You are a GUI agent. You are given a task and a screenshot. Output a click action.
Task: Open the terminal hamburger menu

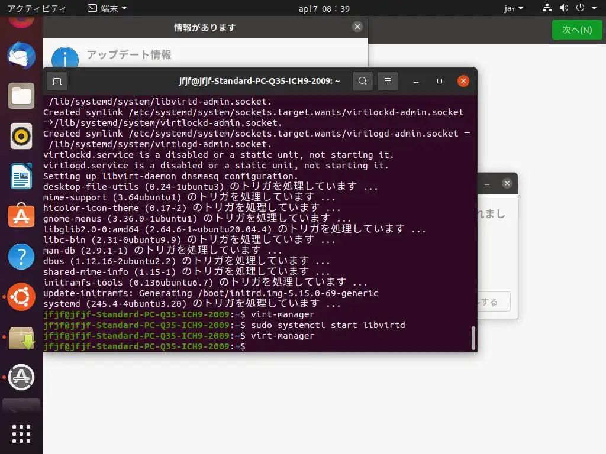(387, 81)
